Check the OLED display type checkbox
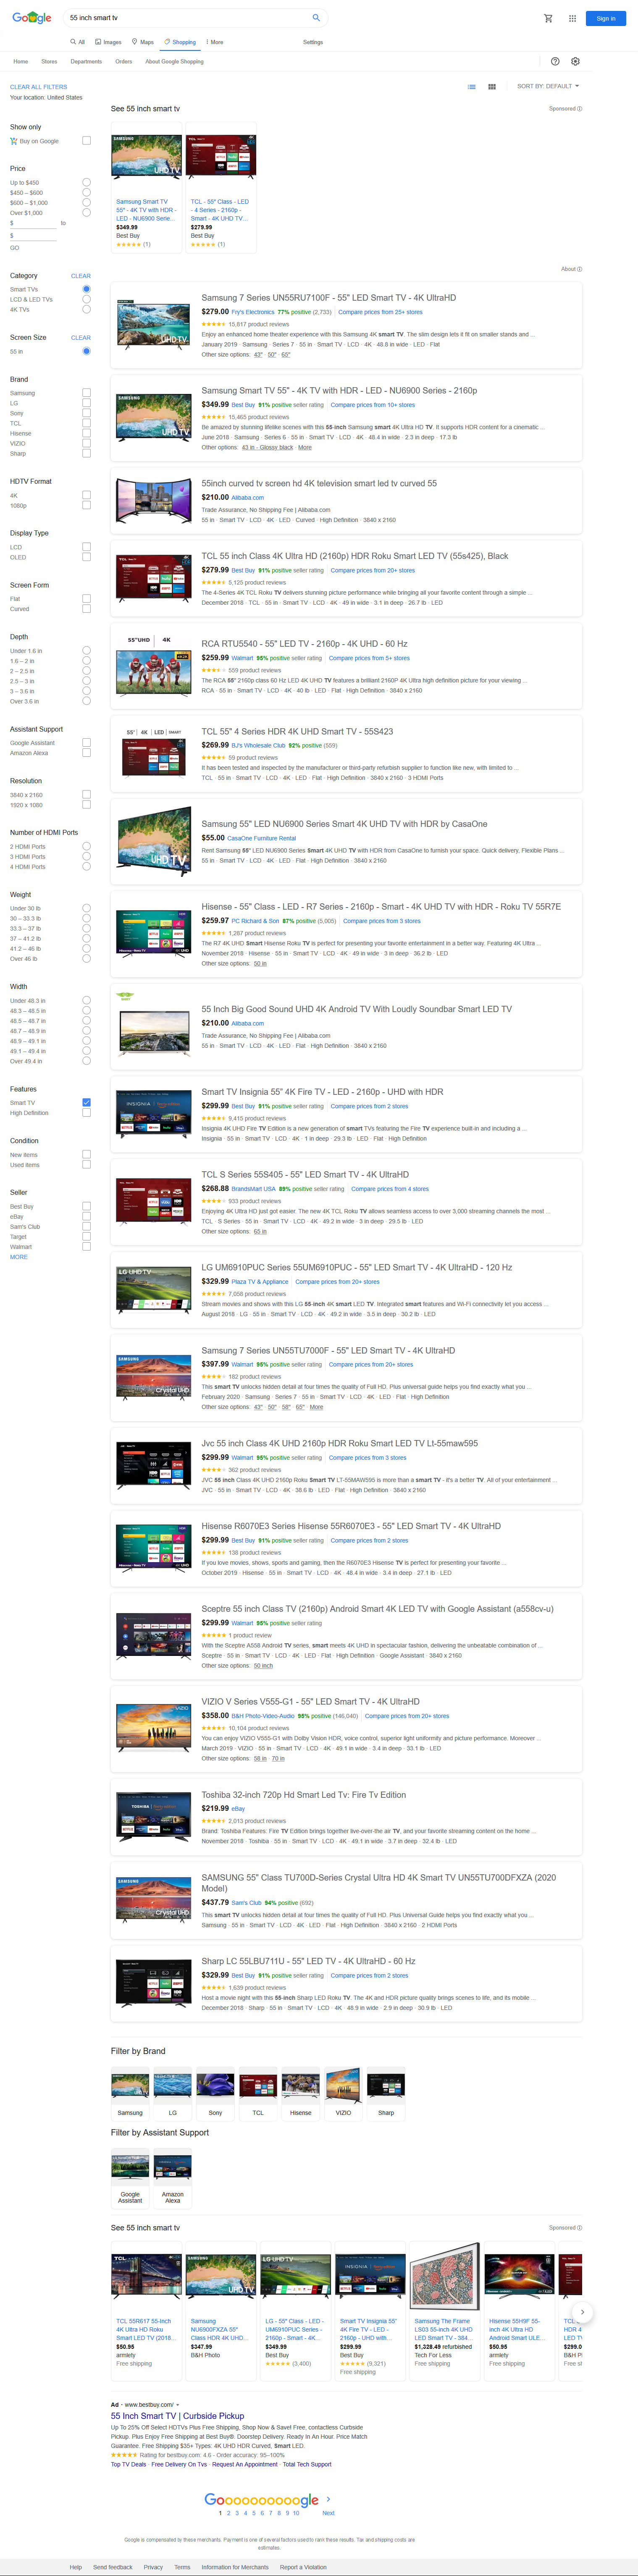 tap(86, 557)
